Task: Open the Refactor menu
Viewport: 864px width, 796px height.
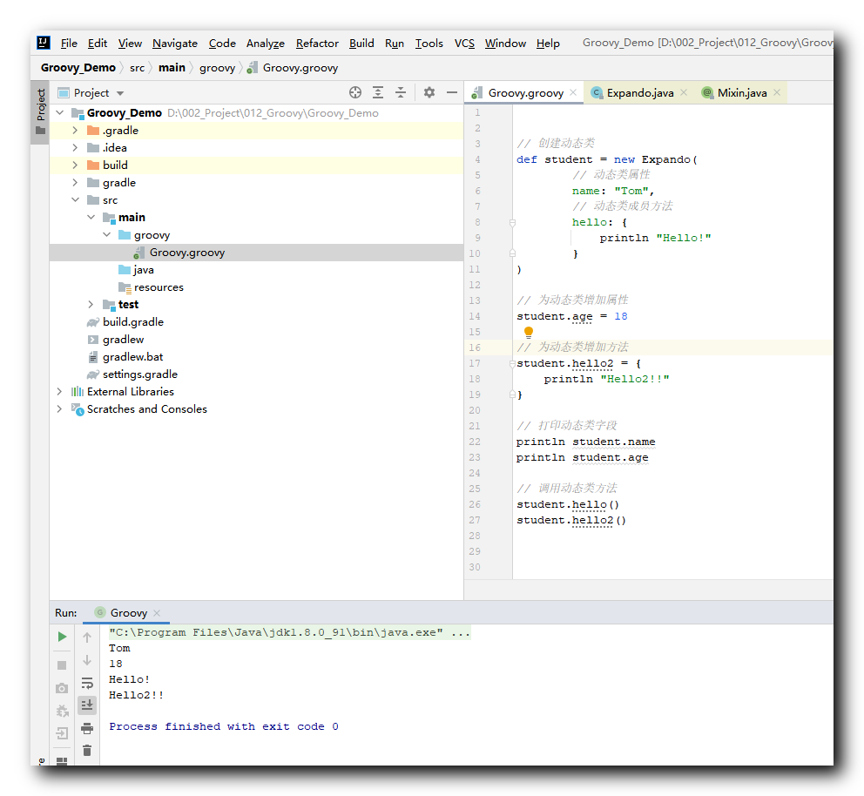Action: coord(317,43)
